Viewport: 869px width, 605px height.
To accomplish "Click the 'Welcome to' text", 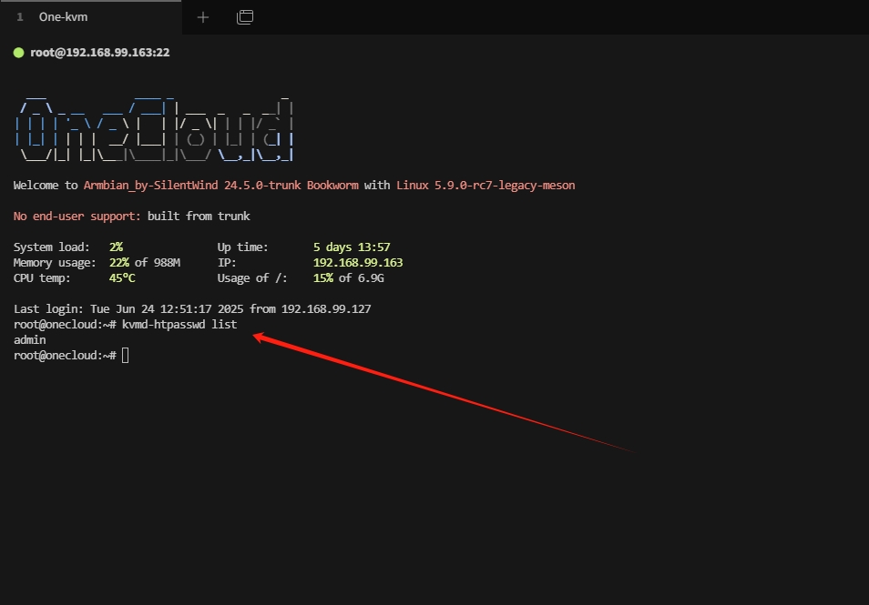I will point(46,186).
